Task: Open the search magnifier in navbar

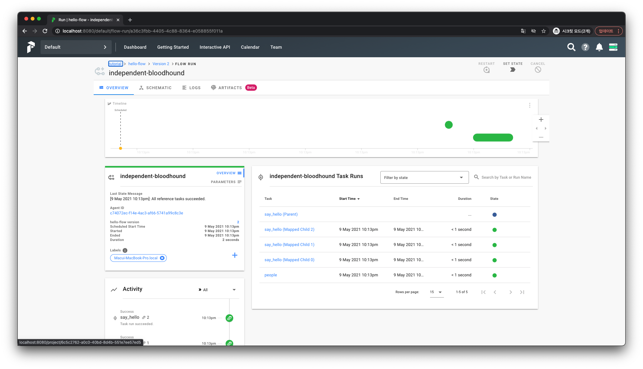Action: (571, 47)
